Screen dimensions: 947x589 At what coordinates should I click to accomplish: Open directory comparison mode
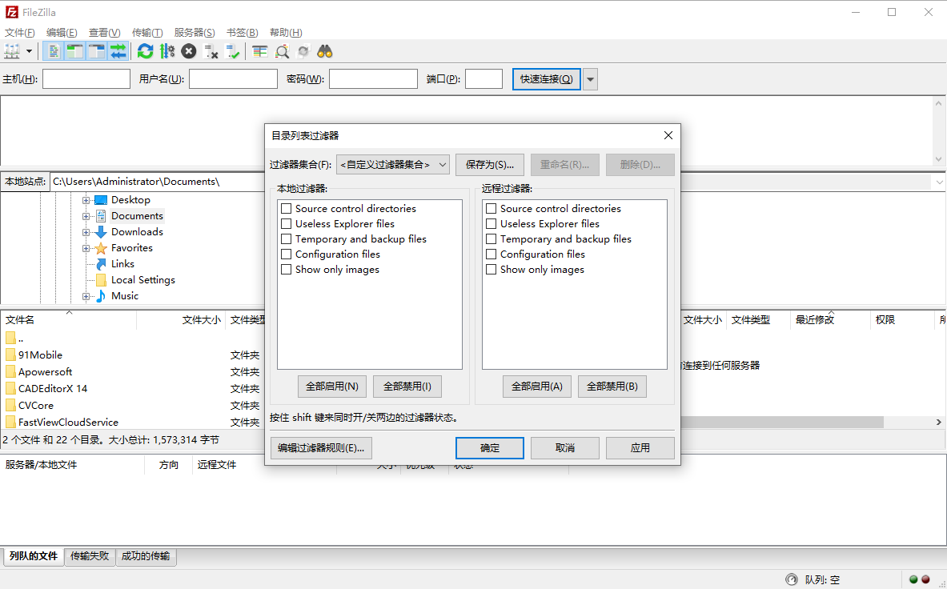[259, 50]
